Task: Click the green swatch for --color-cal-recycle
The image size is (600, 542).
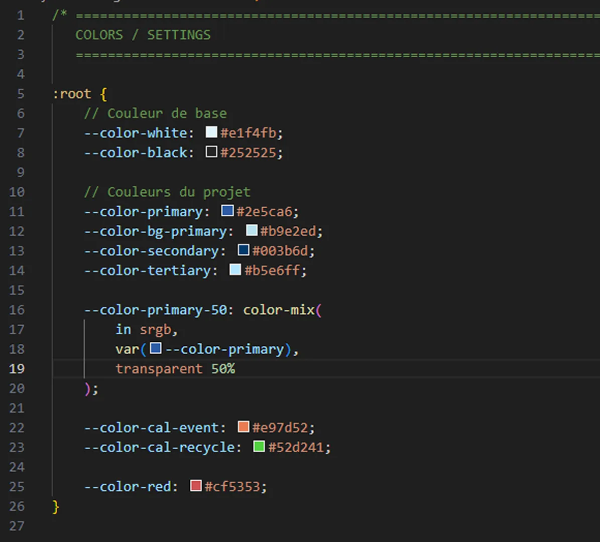Action: (x=259, y=446)
